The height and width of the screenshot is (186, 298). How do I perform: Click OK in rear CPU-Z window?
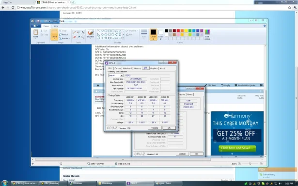click(197, 154)
